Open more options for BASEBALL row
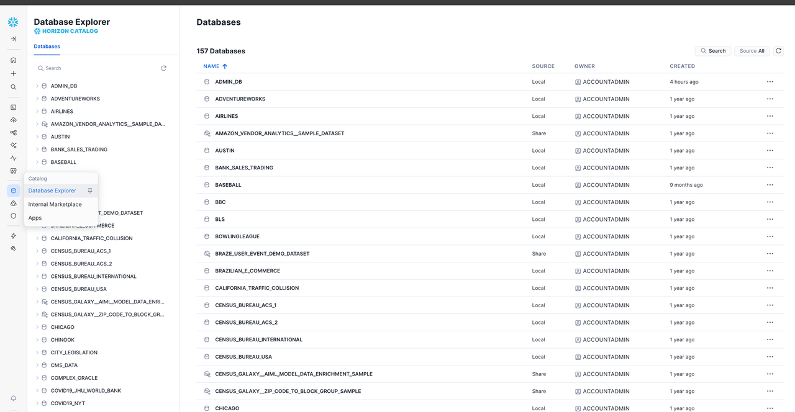Image resolution: width=795 pixels, height=412 pixels. 770,185
